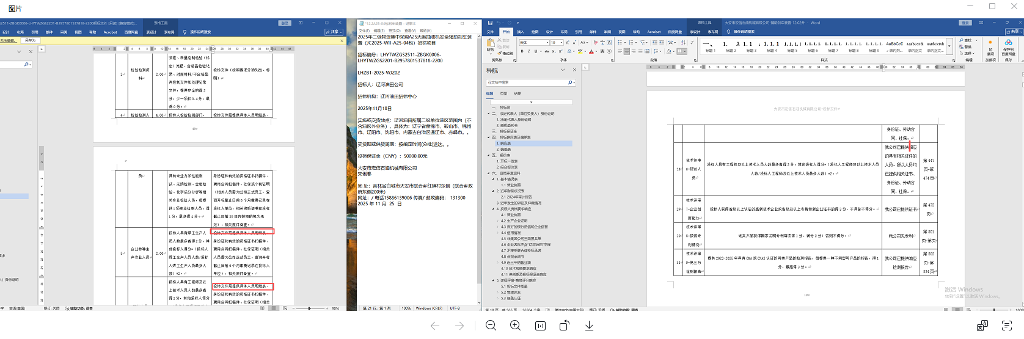
Task: Download the image using the save arrow icon
Action: point(589,326)
